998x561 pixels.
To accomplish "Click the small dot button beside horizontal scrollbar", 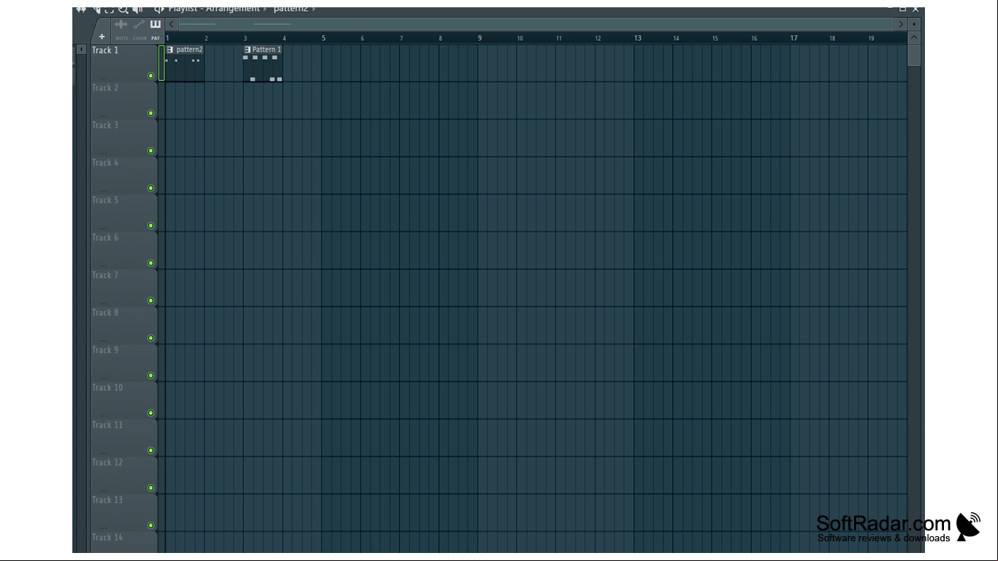I will 914,24.
